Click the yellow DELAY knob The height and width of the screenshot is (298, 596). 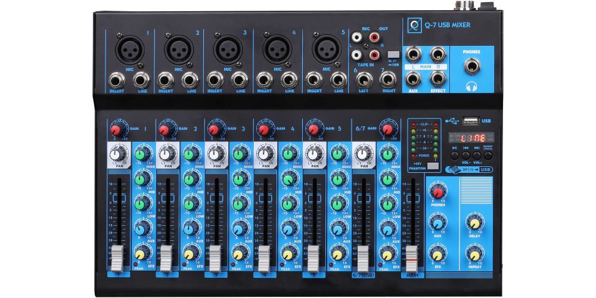pos(474,223)
